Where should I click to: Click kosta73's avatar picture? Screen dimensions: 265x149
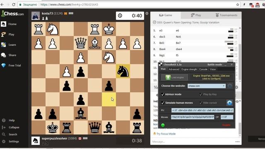[36, 16]
